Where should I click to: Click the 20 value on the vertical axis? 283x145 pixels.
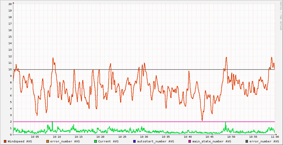tap(10, 4)
